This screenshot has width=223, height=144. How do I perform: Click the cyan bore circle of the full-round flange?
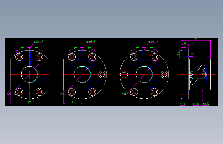(144, 74)
